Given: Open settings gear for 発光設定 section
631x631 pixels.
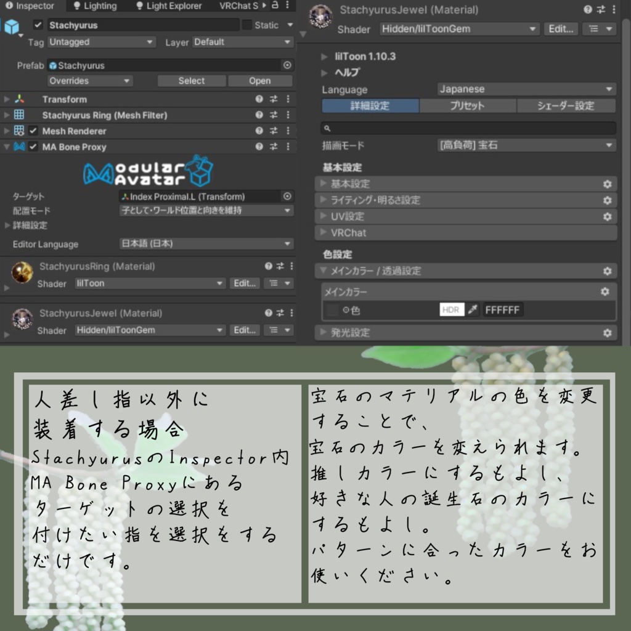Looking at the screenshot, I should [x=607, y=333].
